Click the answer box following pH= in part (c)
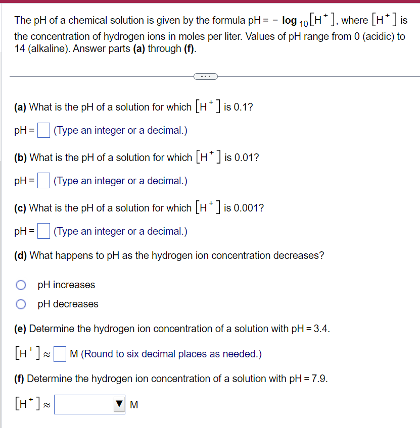Image resolution: width=420 pixels, height=428 pixels. [43, 231]
